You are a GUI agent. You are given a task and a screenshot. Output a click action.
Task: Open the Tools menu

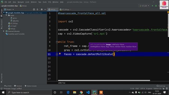pos(45,2)
